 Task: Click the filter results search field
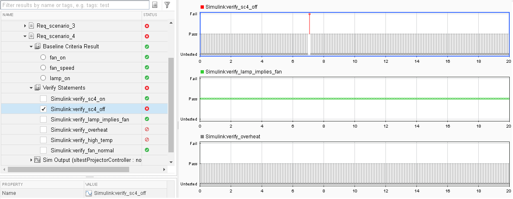74,5
